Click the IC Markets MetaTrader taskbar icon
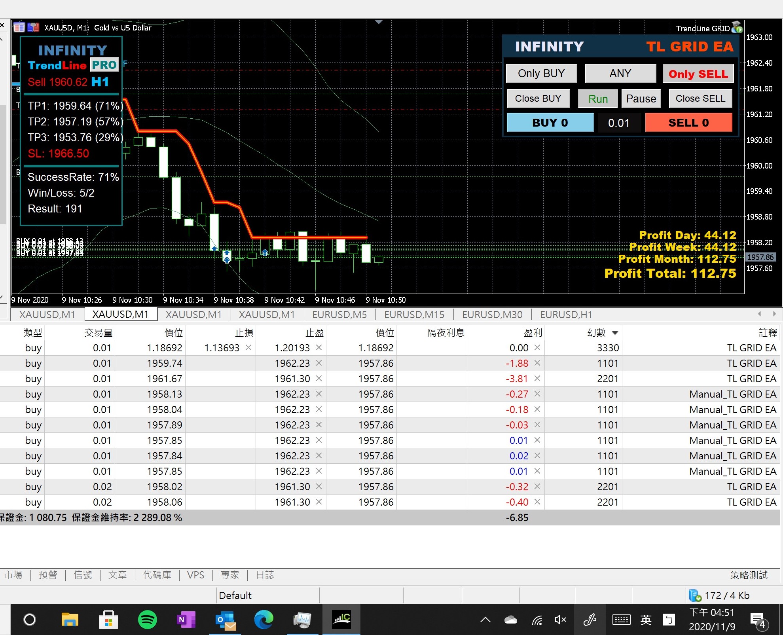The height and width of the screenshot is (635, 783). (x=341, y=619)
